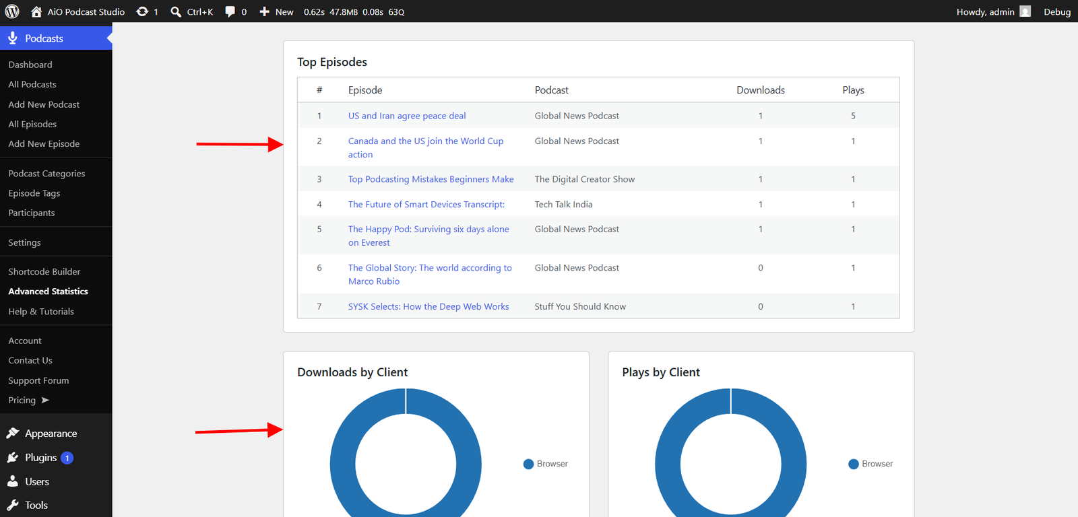Open 'SYSK Selects: How the Deep Web Works'

tap(429, 306)
